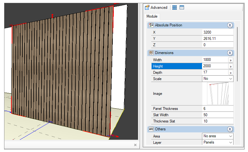Click the Depth value 17
248x152 pixels.
[x=205, y=72]
